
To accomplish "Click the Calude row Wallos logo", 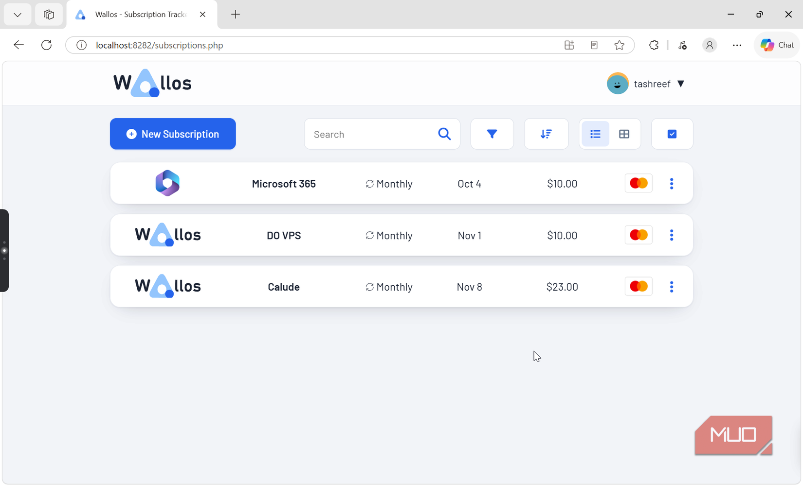I will [167, 286].
